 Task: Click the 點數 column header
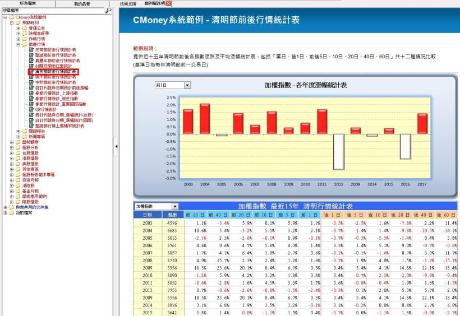173,215
